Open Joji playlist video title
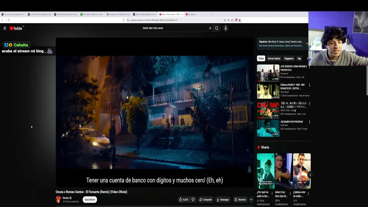 coord(292,122)
